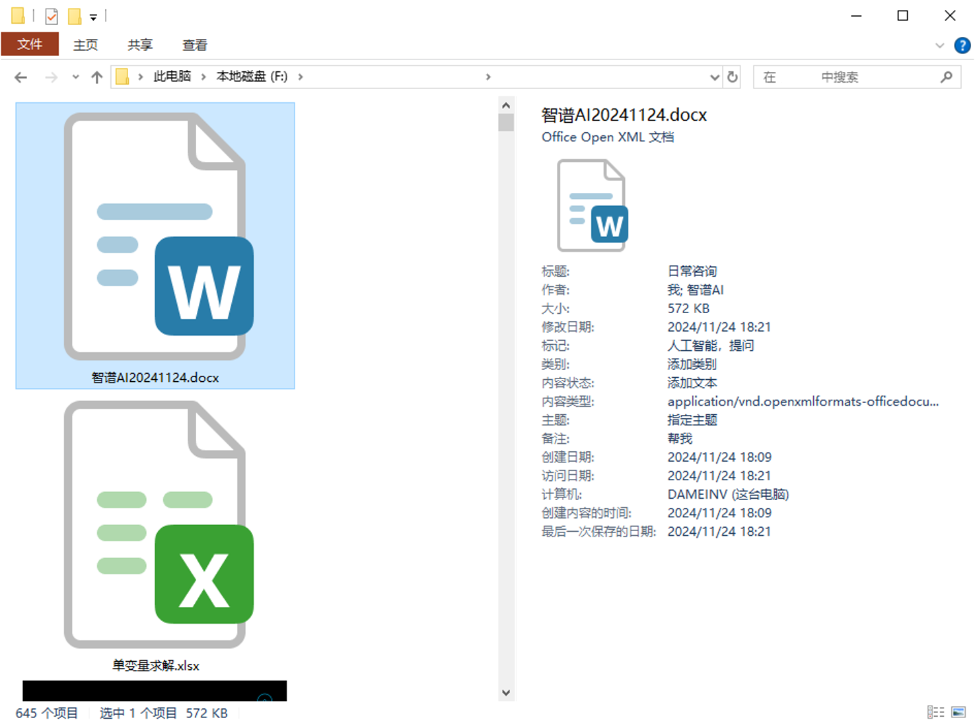
Task: Click the 内容类型 application/vnd value
Action: (x=803, y=402)
